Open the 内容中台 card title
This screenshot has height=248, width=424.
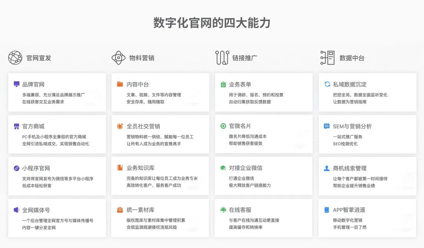[138, 84]
